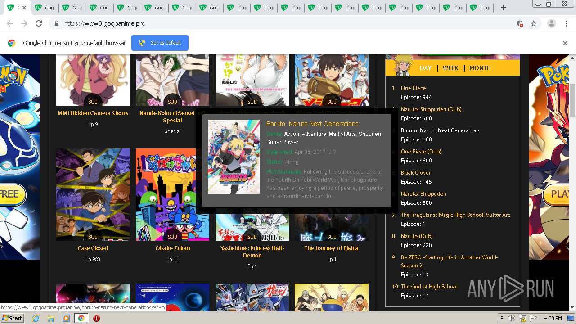Image resolution: width=576 pixels, height=324 pixels.
Task: Switch to the last Gogo browser tab
Action: tap(479, 8)
